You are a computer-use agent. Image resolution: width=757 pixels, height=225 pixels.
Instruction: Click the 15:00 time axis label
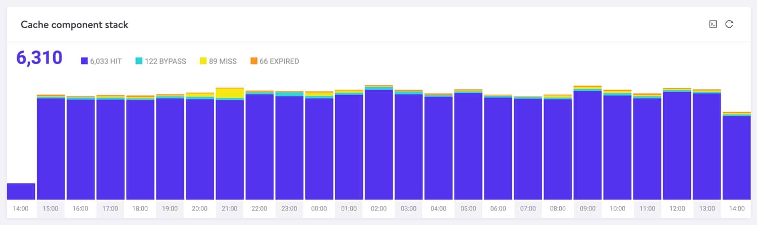tap(50, 208)
